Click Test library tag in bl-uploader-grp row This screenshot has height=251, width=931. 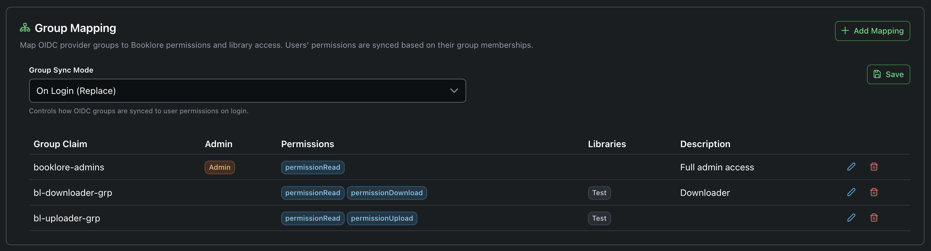coord(599,218)
